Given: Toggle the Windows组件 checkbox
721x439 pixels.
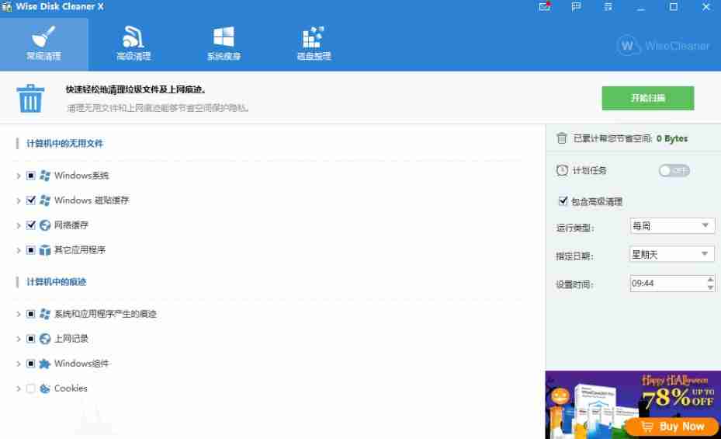Looking at the screenshot, I should coord(31,364).
